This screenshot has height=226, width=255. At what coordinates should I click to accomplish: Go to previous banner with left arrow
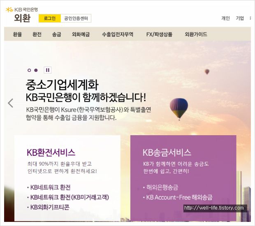[x=11, y=103]
